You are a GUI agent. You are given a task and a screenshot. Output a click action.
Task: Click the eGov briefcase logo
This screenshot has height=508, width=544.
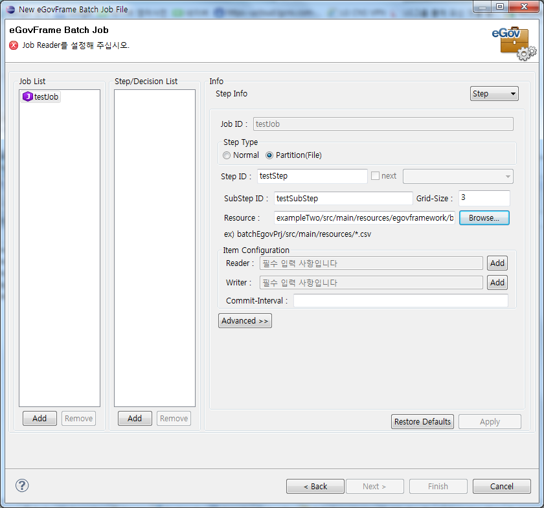[514, 43]
